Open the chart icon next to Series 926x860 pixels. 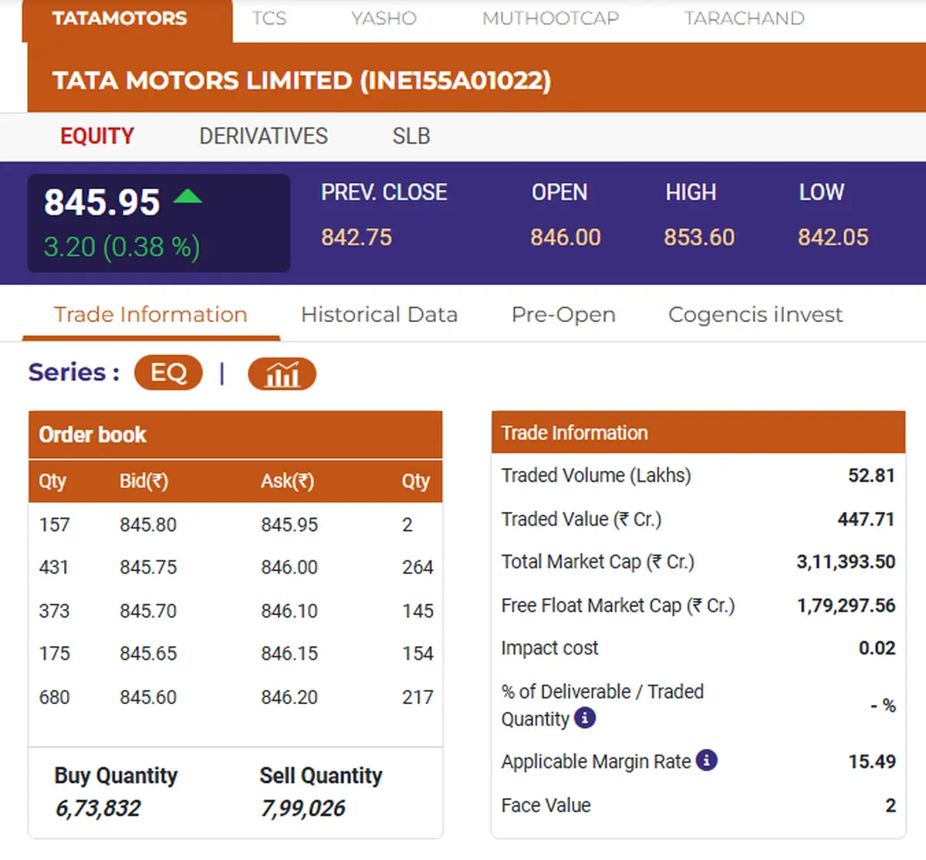tap(282, 374)
